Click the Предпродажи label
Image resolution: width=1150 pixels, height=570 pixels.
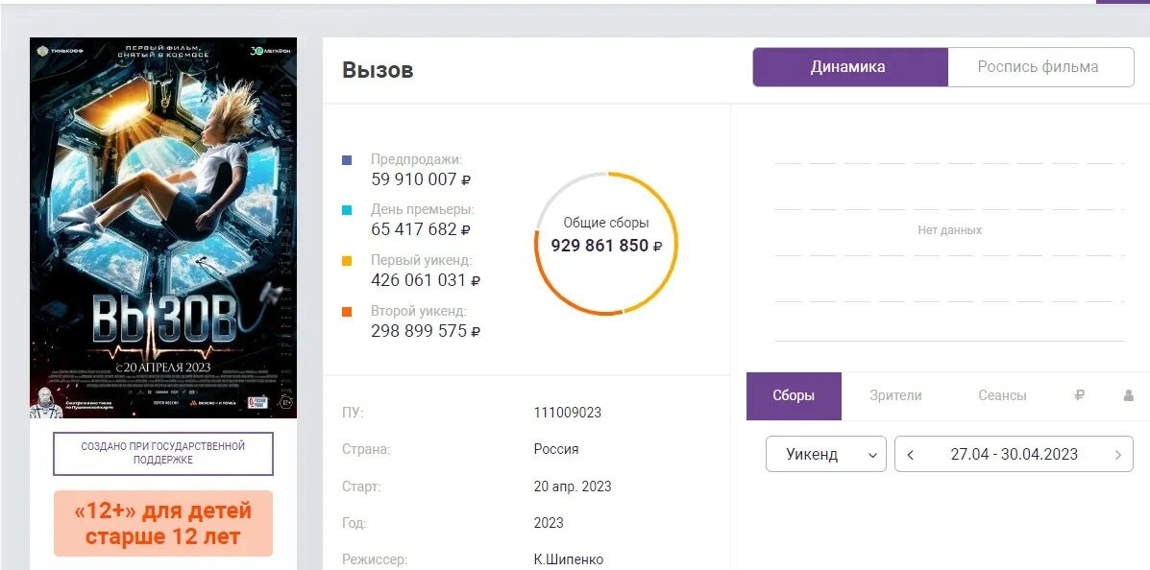click(417, 159)
